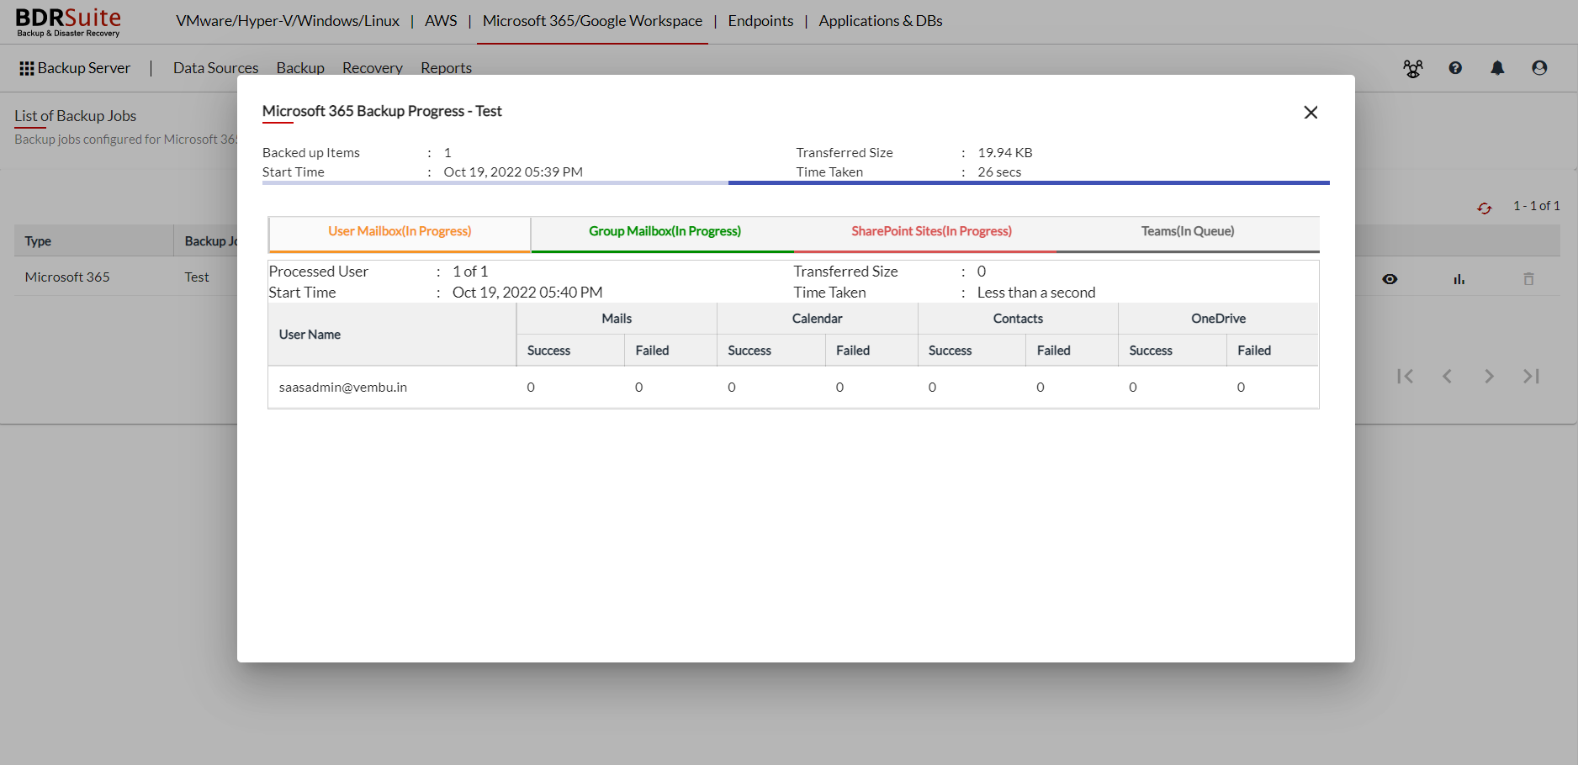This screenshot has height=765, width=1578.
Task: Open the Backup menu
Action: point(300,68)
